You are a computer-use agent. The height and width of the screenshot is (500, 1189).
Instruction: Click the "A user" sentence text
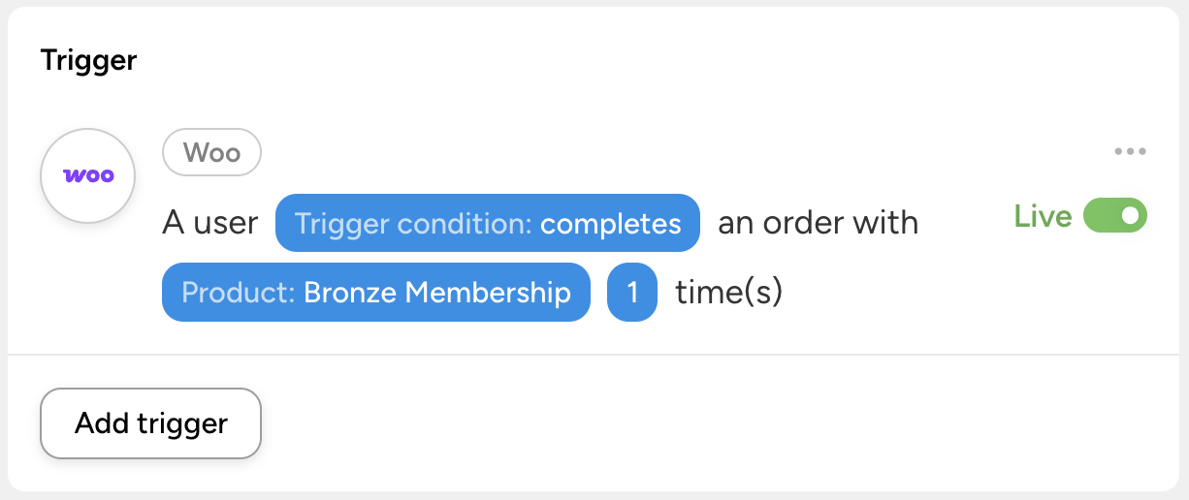pos(209,223)
